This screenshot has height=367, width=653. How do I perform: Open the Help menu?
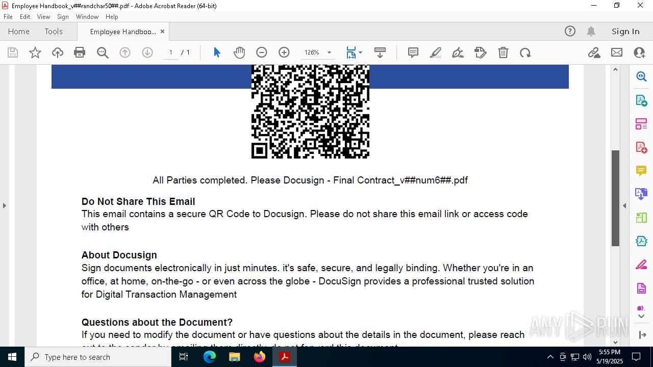click(112, 16)
